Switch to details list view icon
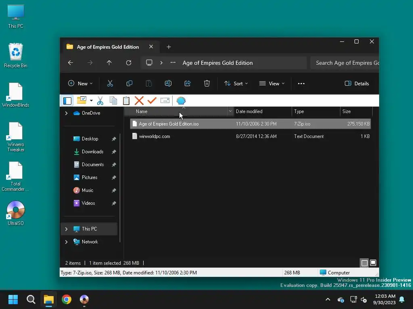This screenshot has height=309, width=413. click(x=365, y=263)
